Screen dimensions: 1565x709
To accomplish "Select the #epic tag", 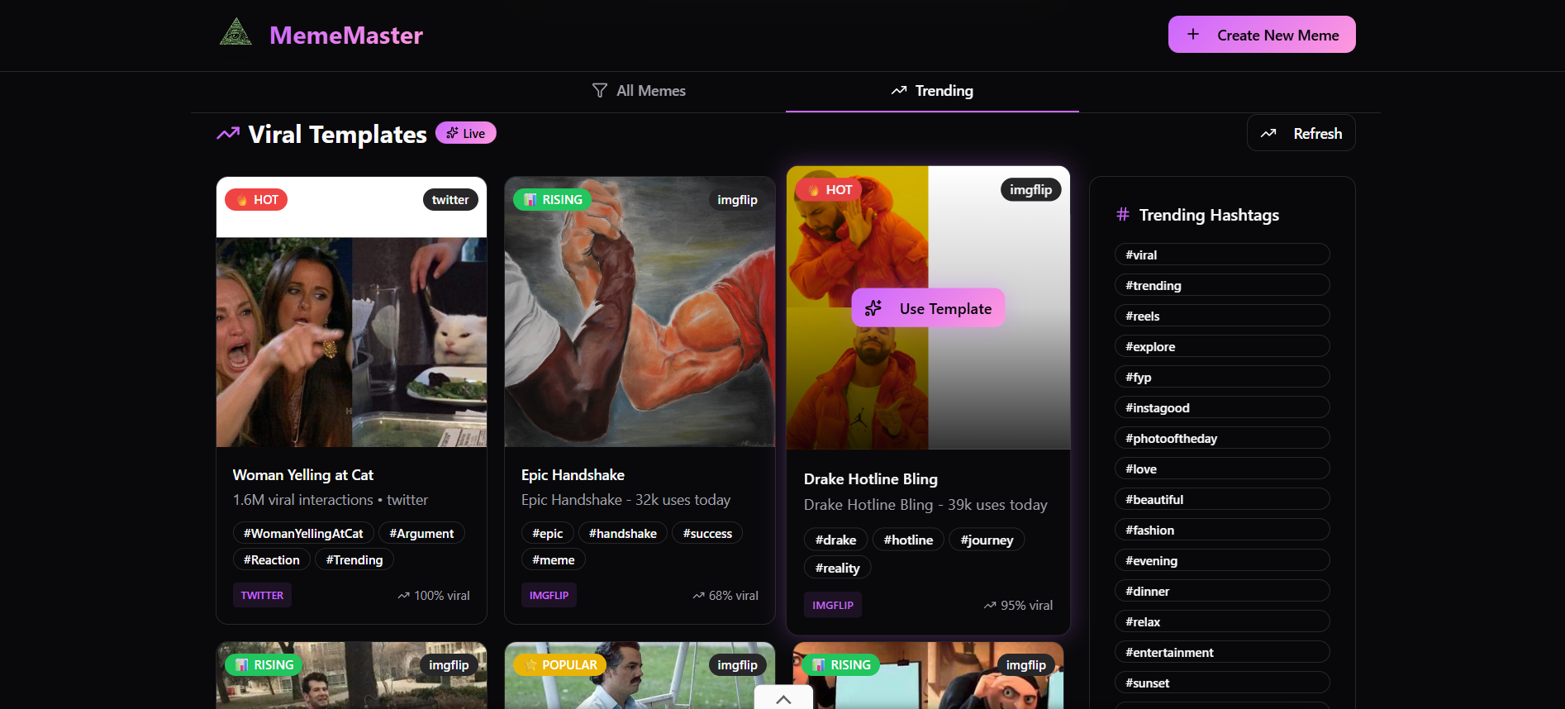I will [x=548, y=534].
